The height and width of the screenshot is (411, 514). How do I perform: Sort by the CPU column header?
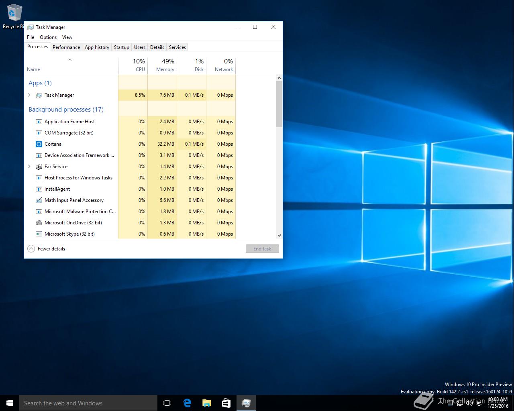pyautogui.click(x=133, y=65)
